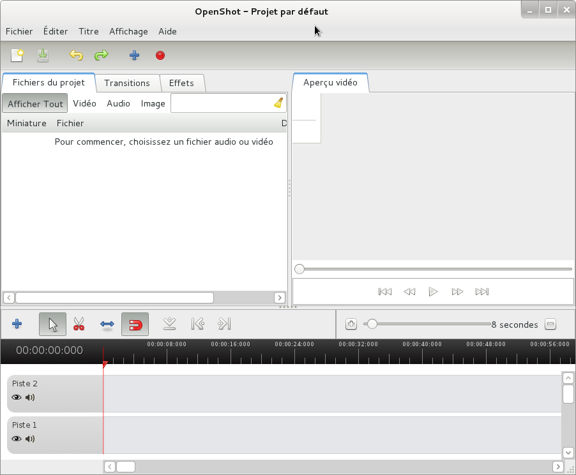Hide Piste 2 with the eye icon
Screen dimensions: 576x475
point(17,398)
